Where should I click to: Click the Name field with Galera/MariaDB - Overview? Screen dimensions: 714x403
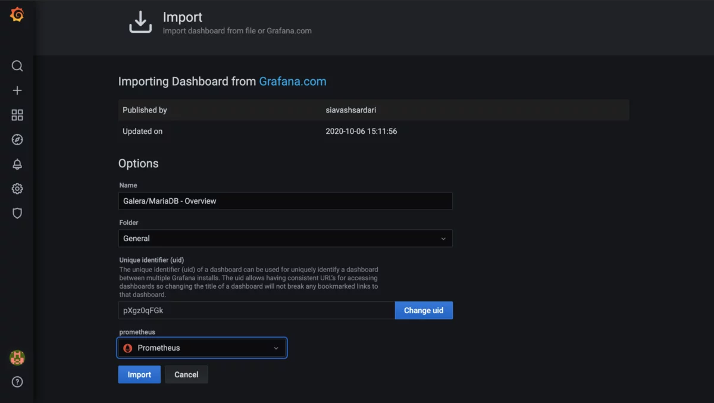[x=286, y=201]
